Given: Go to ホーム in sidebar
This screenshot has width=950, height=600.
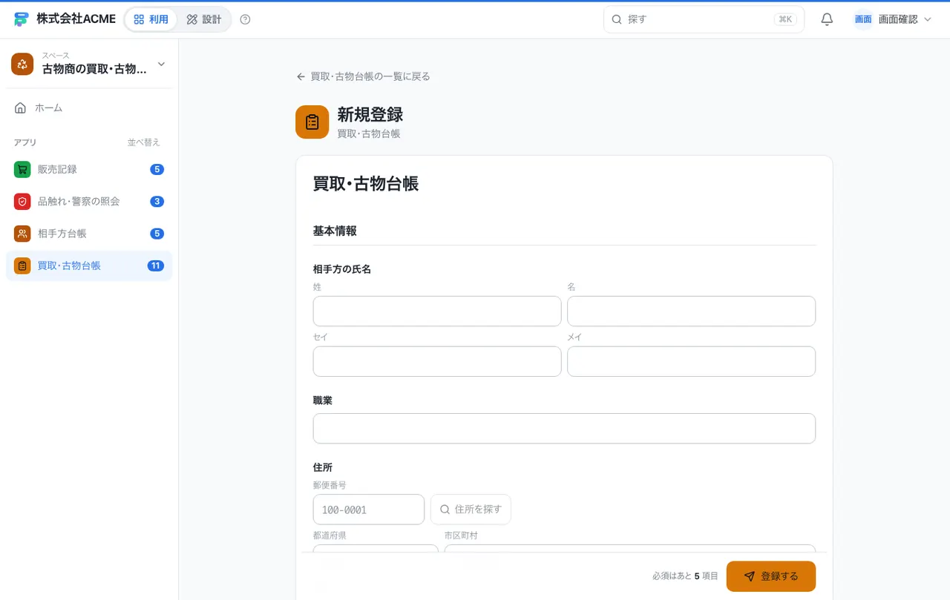Looking at the screenshot, I should (x=89, y=108).
